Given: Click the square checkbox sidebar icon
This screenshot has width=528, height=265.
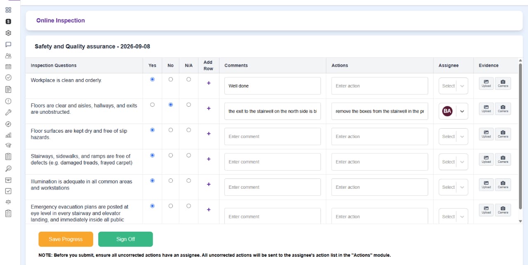Looking at the screenshot, I should pyautogui.click(x=8, y=191).
